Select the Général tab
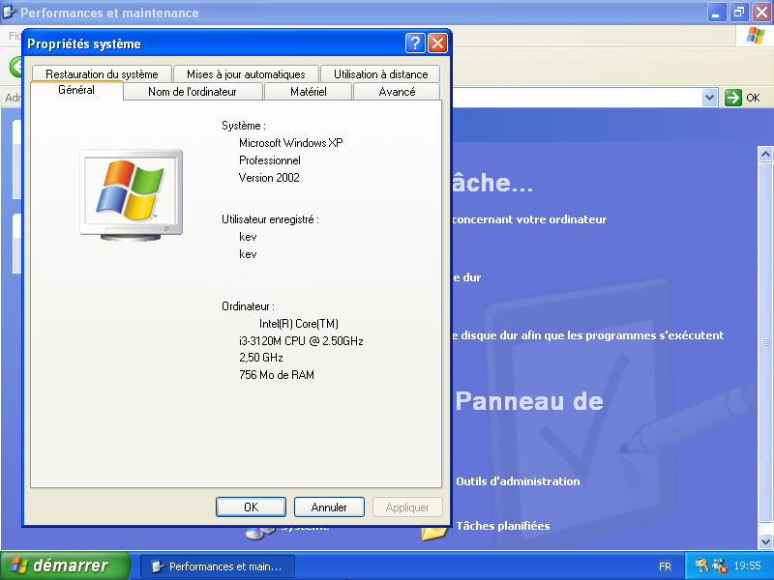 point(76,90)
